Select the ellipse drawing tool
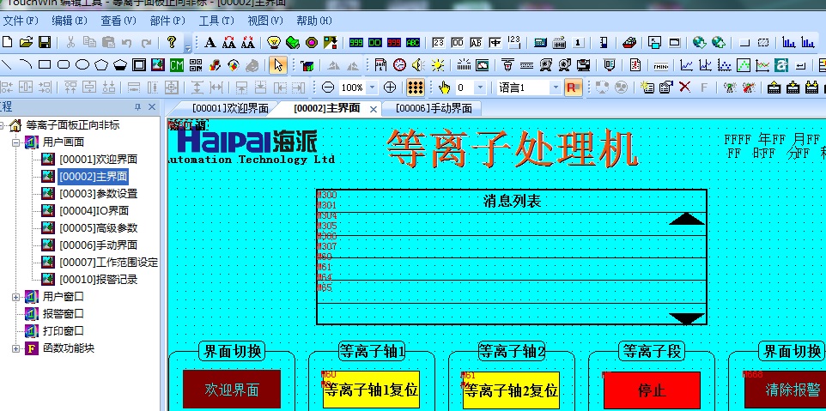This screenshot has width=826, height=411. coord(82,64)
